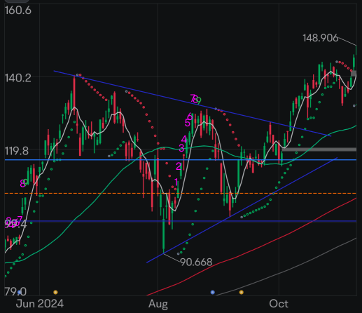
Task: Click the Oct date axis label
Action: (279, 304)
